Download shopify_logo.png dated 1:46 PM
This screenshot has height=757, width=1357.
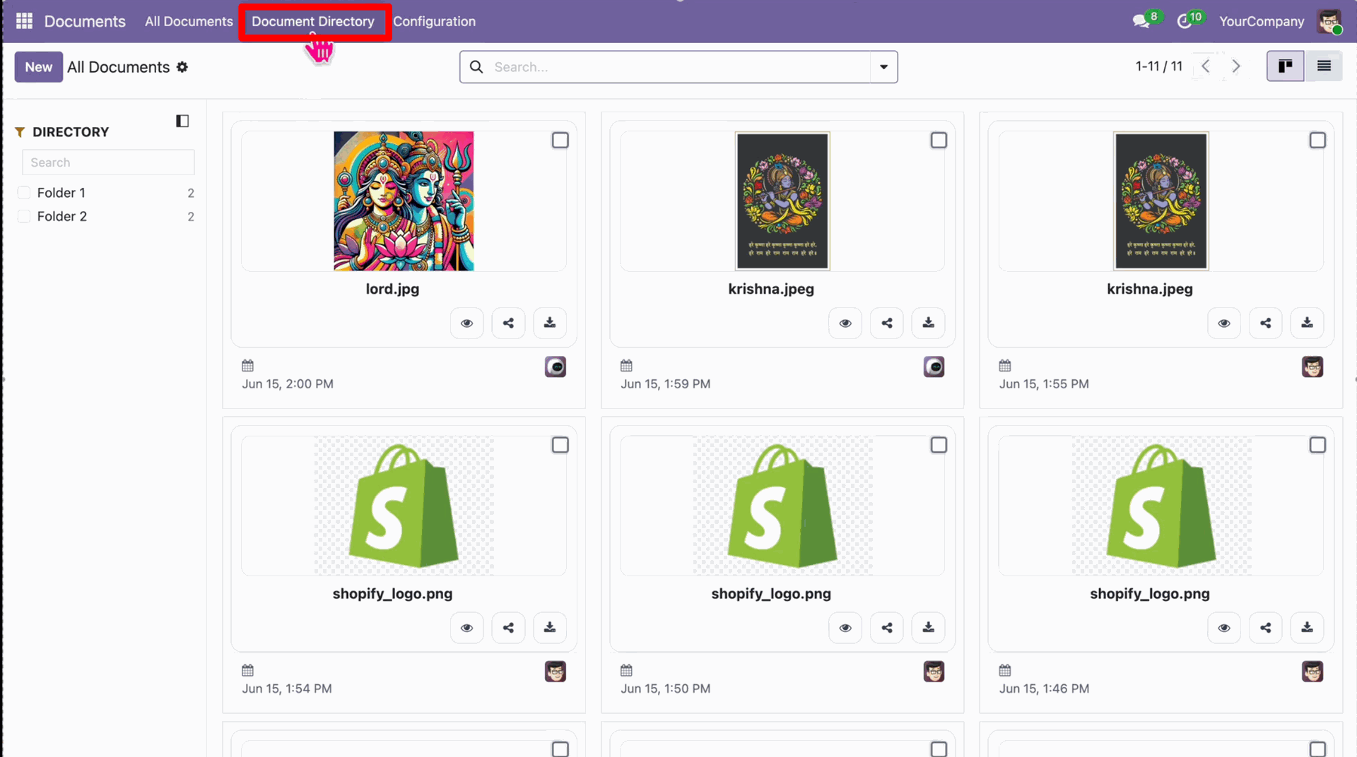pos(1308,628)
